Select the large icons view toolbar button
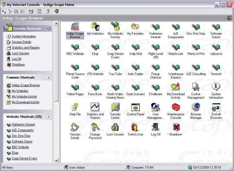This screenshot has width=234, height=171. point(4,11)
